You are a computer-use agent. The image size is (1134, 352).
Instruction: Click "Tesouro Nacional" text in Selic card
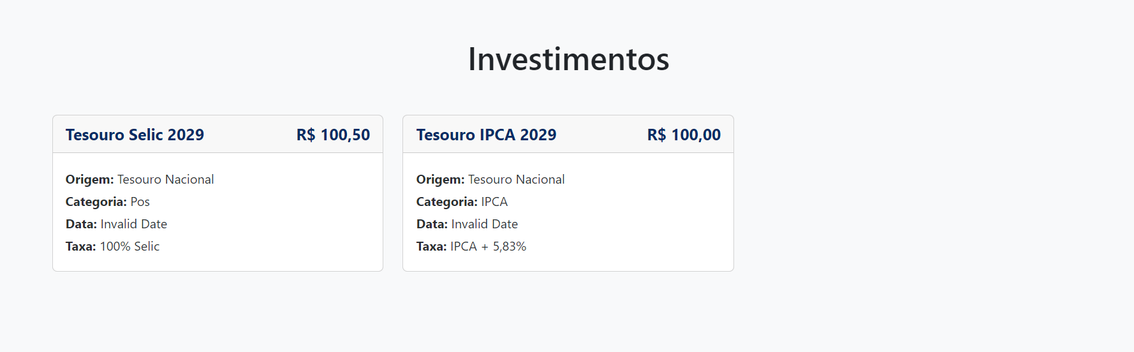[166, 179]
